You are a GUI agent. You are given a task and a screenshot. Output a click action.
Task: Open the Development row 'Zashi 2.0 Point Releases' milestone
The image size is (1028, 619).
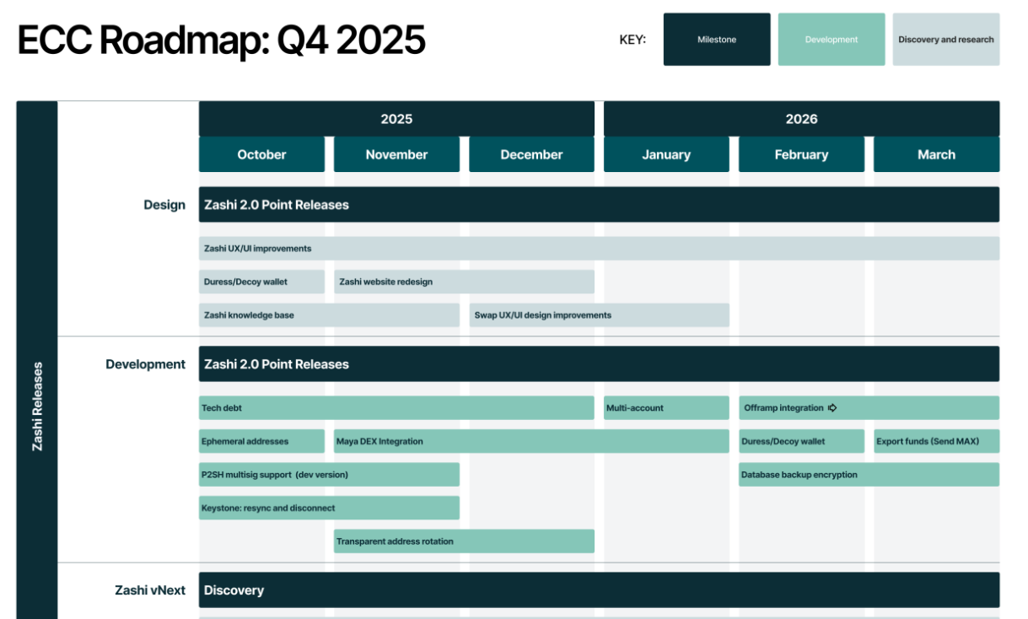(x=599, y=364)
